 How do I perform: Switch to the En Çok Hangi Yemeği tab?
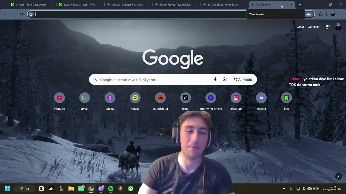click(x=224, y=5)
